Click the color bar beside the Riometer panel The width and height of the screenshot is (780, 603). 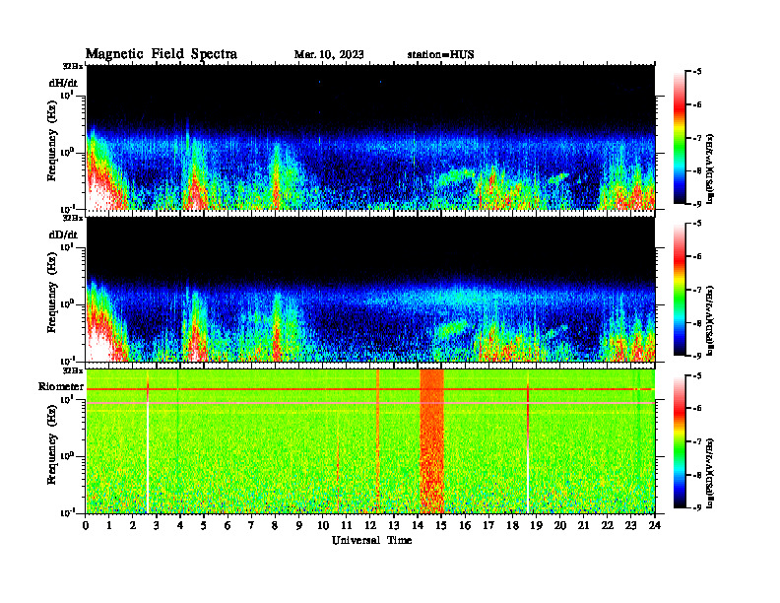(x=680, y=441)
